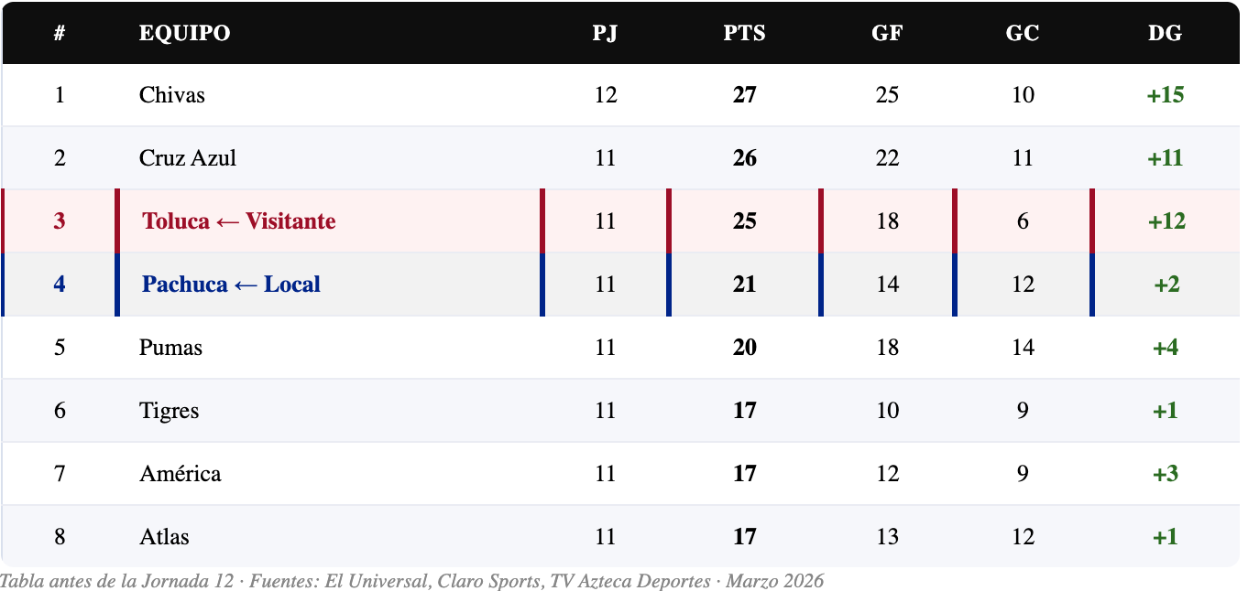Click the # ranking column header

60,34
